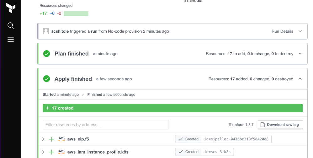Click the green resources changed bar
Viewport: 313px width, 158px height.
(x=76, y=14)
